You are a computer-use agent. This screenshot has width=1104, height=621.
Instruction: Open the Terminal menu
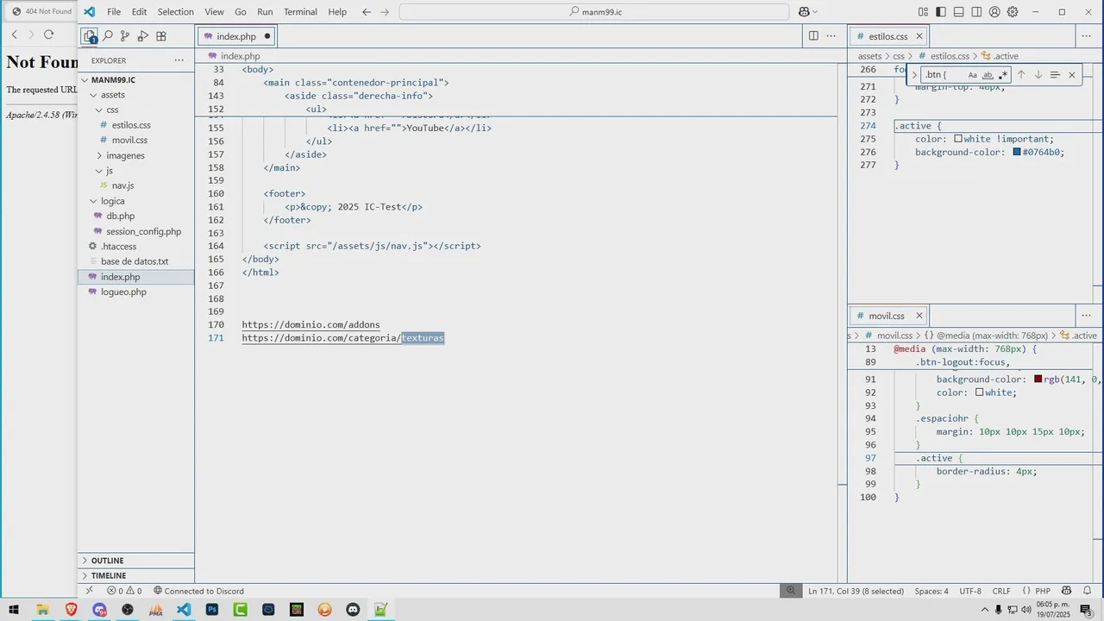click(300, 12)
